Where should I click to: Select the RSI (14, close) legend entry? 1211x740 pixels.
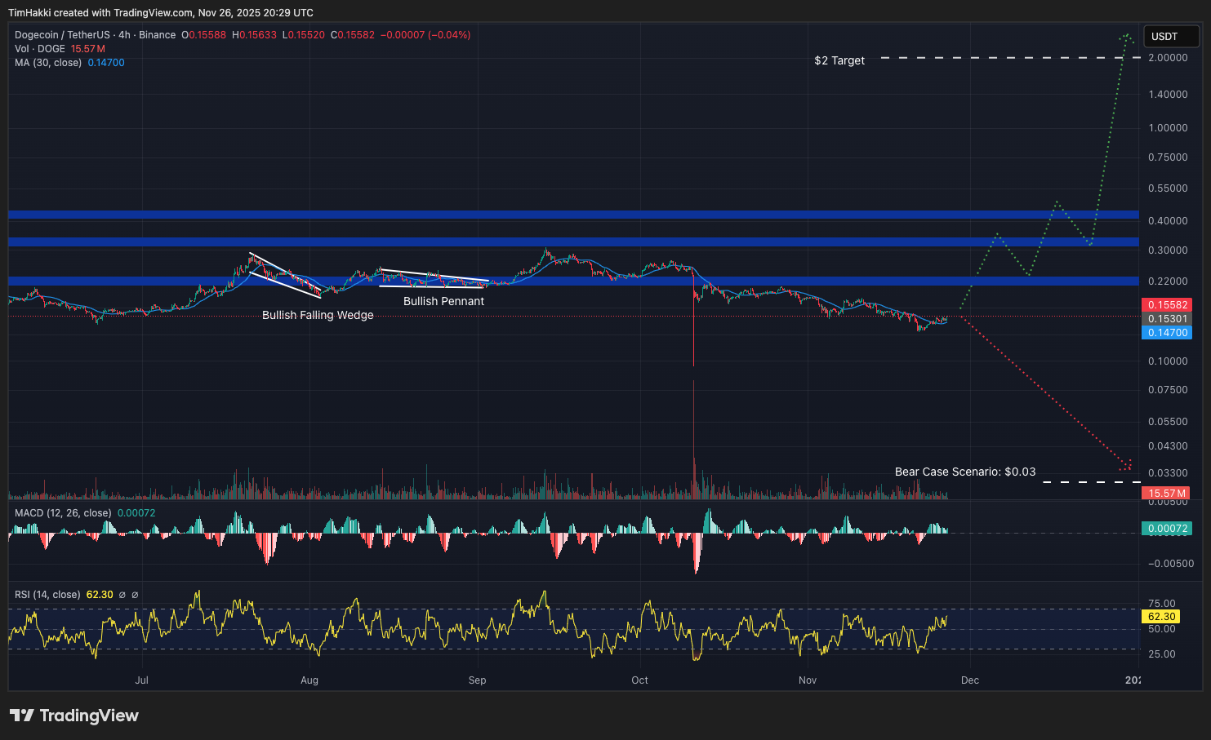click(x=47, y=595)
